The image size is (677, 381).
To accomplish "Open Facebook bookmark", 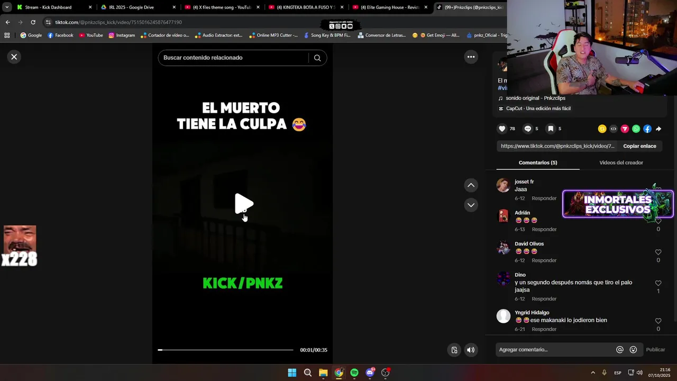I will point(60,35).
